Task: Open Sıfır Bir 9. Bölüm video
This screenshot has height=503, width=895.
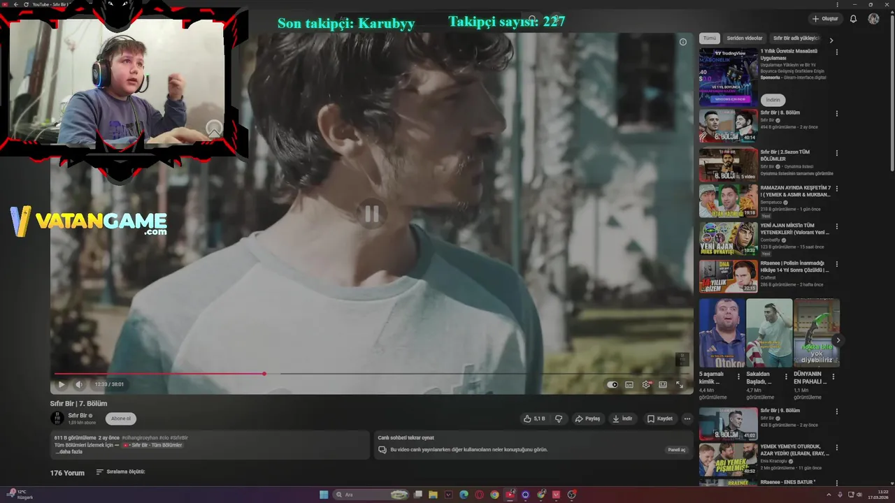Action: pos(728,424)
